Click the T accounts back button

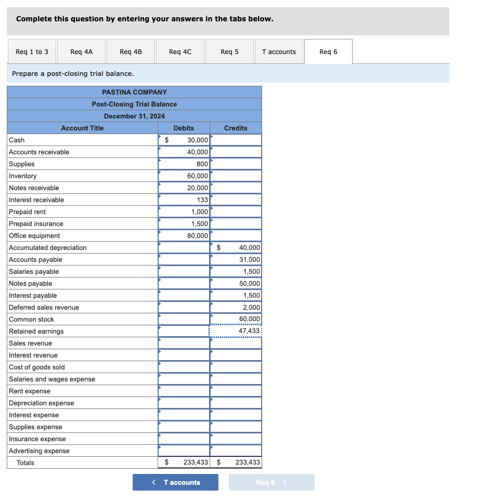176,482
